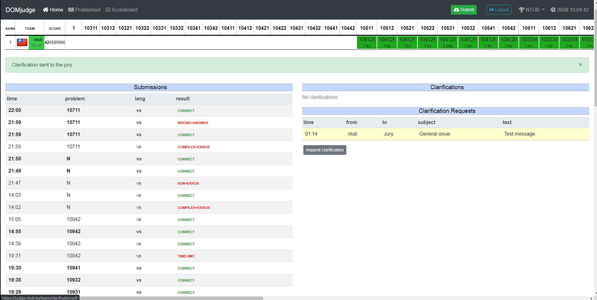Open the TIMELIMIT result for problem 10942
The height and width of the screenshot is (300, 597).
point(186,256)
